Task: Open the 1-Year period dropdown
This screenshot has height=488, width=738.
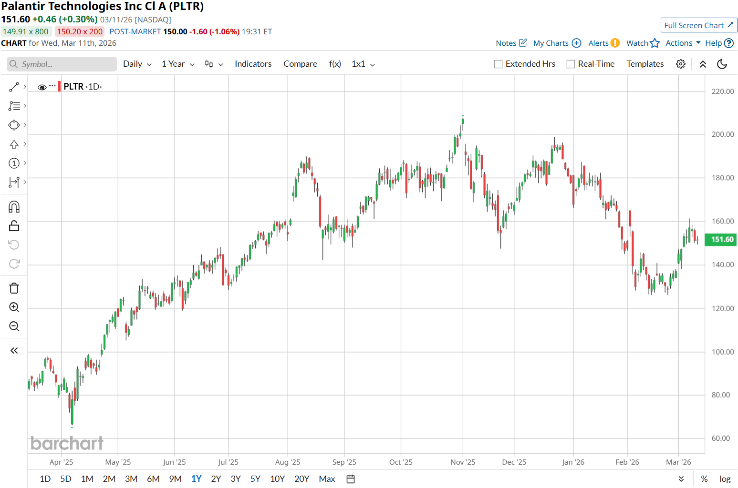Action: pos(178,64)
